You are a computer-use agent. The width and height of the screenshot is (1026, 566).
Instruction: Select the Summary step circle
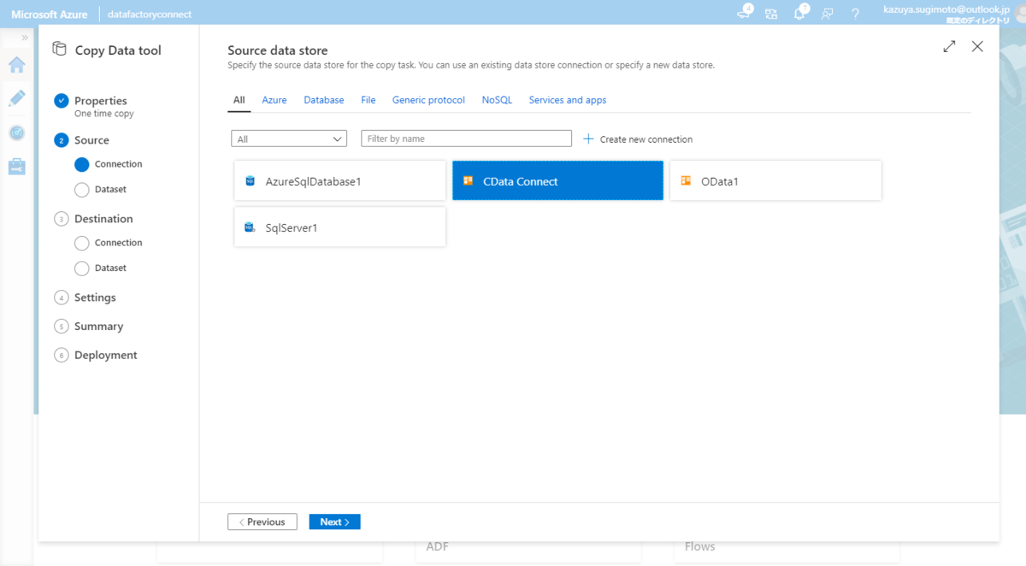[61, 327]
